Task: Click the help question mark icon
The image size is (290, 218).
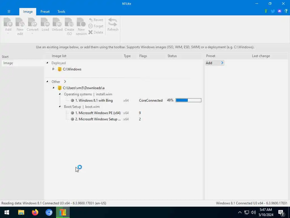Action: point(286,11)
